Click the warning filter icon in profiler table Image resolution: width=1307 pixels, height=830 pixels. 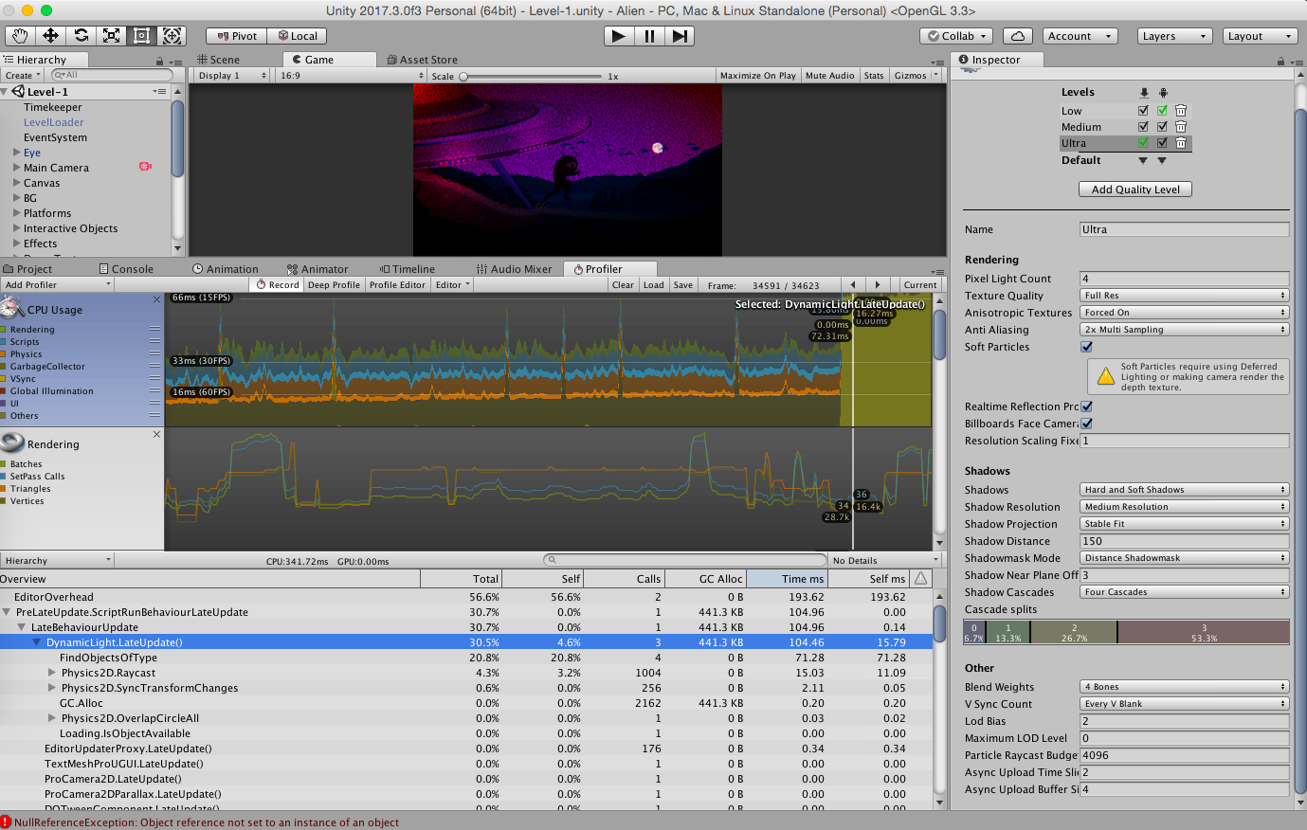(x=920, y=578)
